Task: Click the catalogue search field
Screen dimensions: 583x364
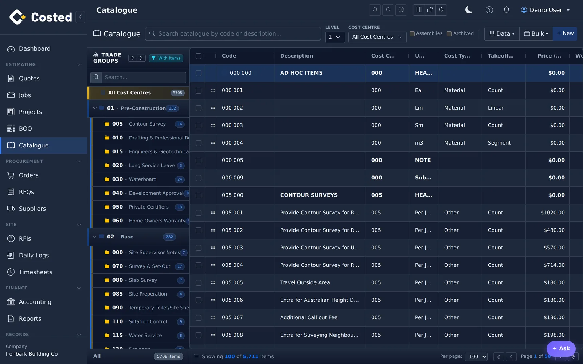Action: coord(233,33)
